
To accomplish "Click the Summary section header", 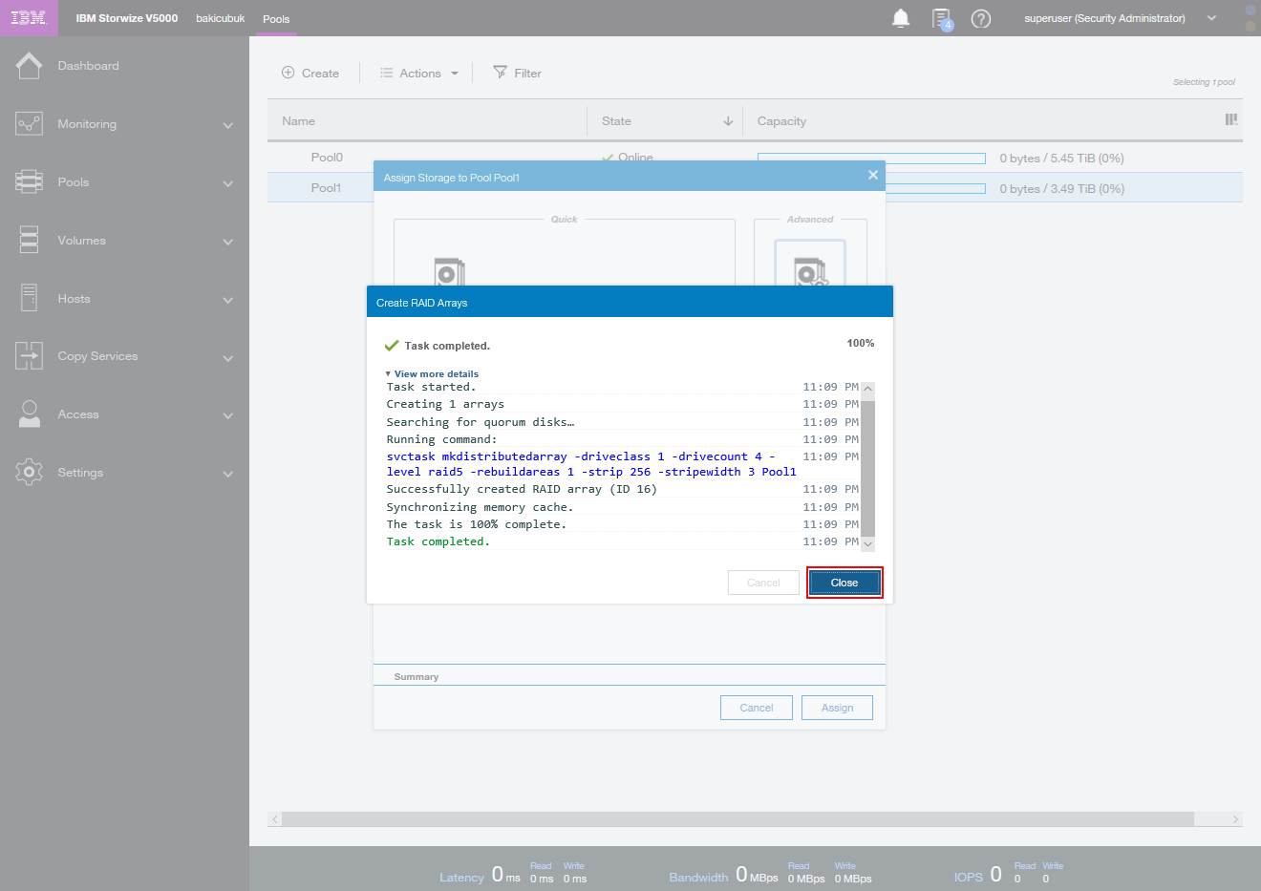I will (x=416, y=677).
